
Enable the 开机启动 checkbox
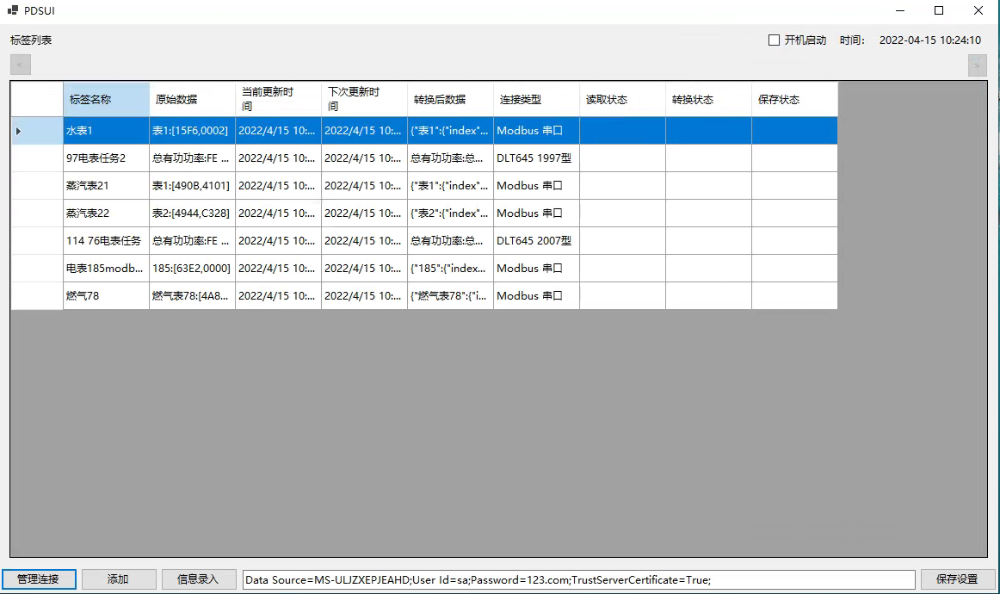tap(774, 40)
